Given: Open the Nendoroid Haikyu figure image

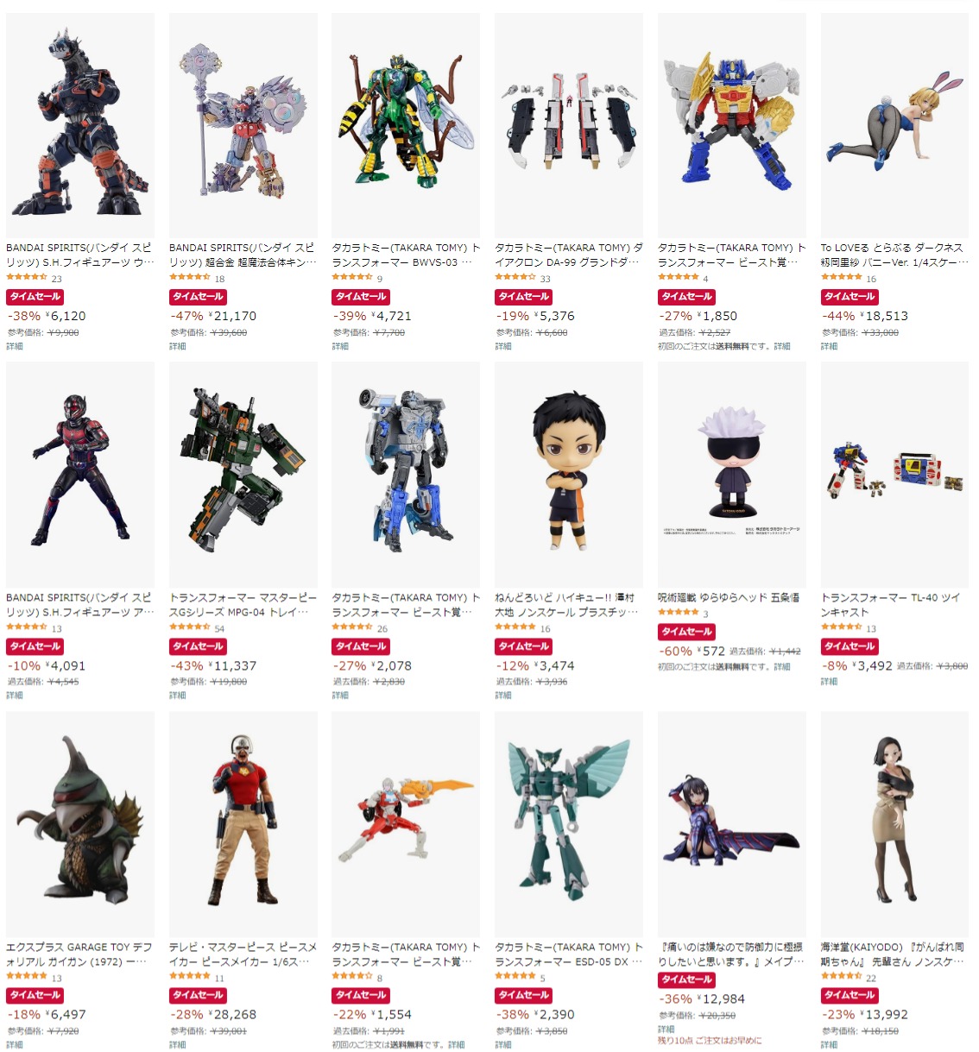Looking at the screenshot, I should point(568,475).
